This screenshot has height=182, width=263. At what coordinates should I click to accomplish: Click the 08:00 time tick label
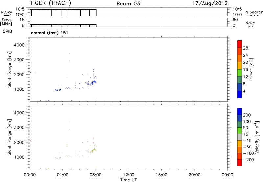(96, 175)
